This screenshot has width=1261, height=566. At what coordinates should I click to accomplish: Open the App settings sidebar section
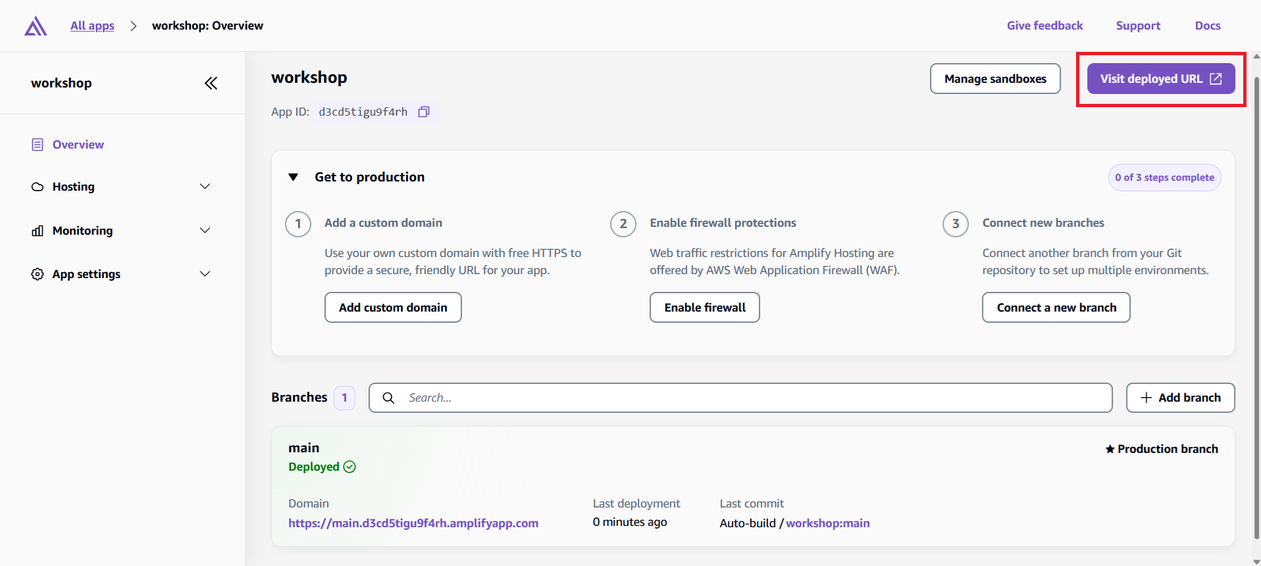(86, 274)
